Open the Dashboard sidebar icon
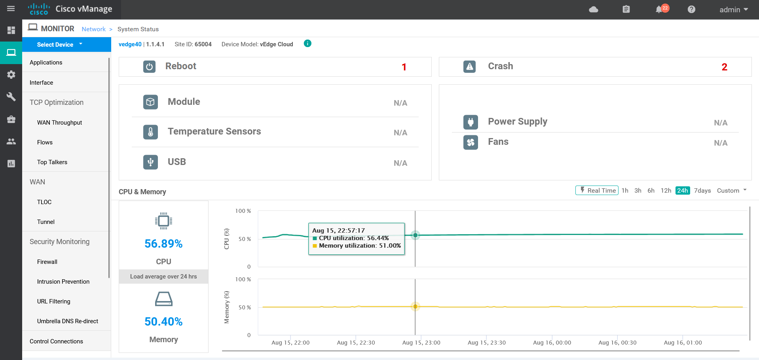The height and width of the screenshot is (360, 759). 11,30
